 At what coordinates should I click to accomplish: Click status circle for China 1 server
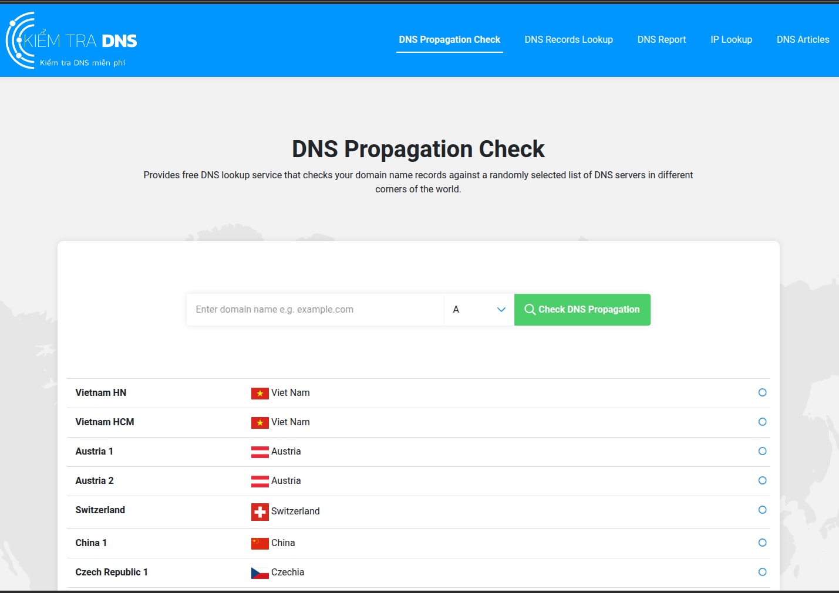coord(762,543)
